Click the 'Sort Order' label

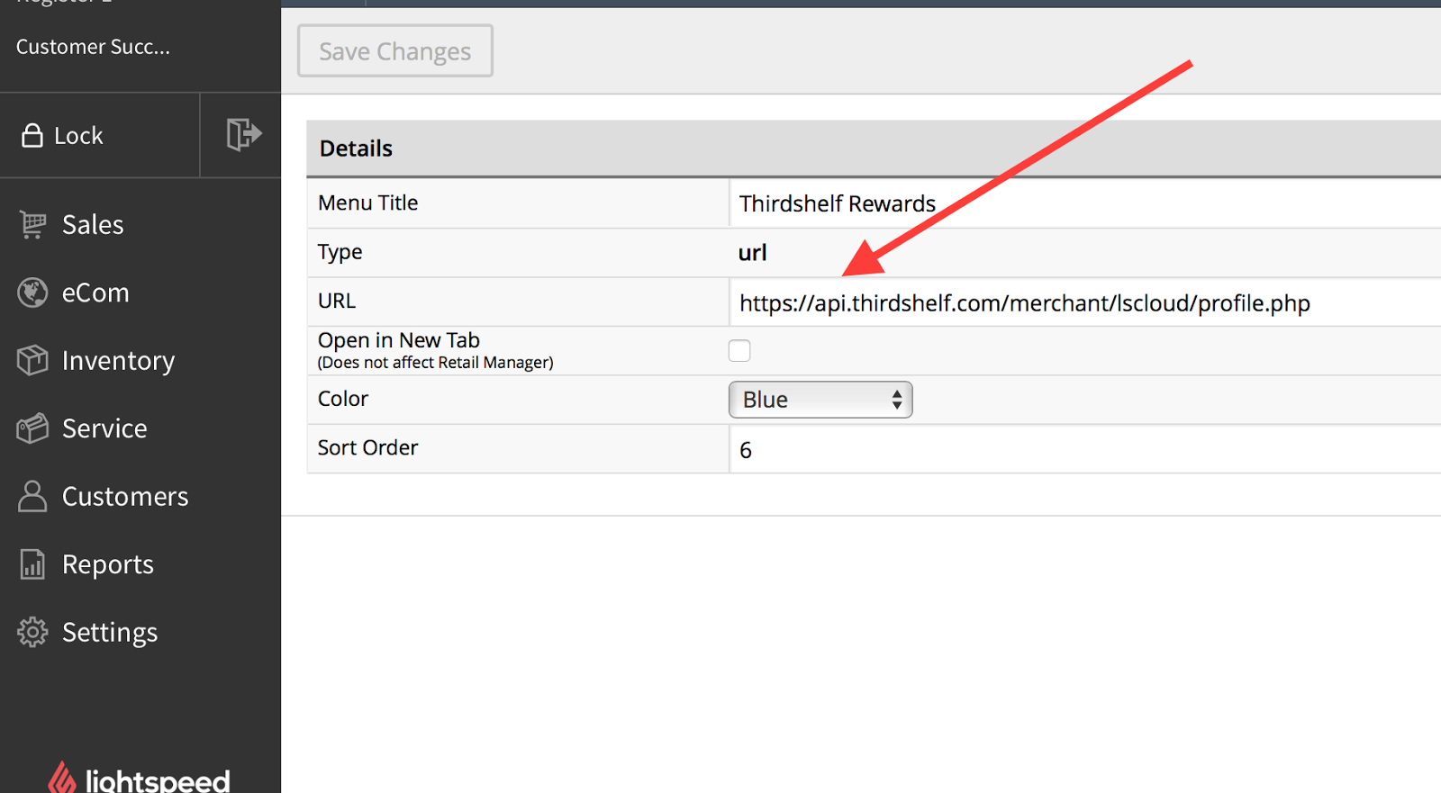368,447
